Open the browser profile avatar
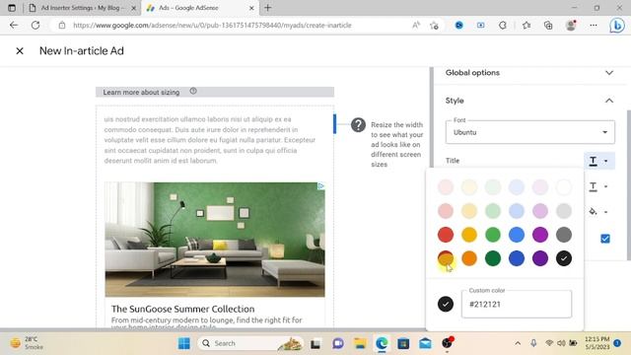 click(571, 26)
